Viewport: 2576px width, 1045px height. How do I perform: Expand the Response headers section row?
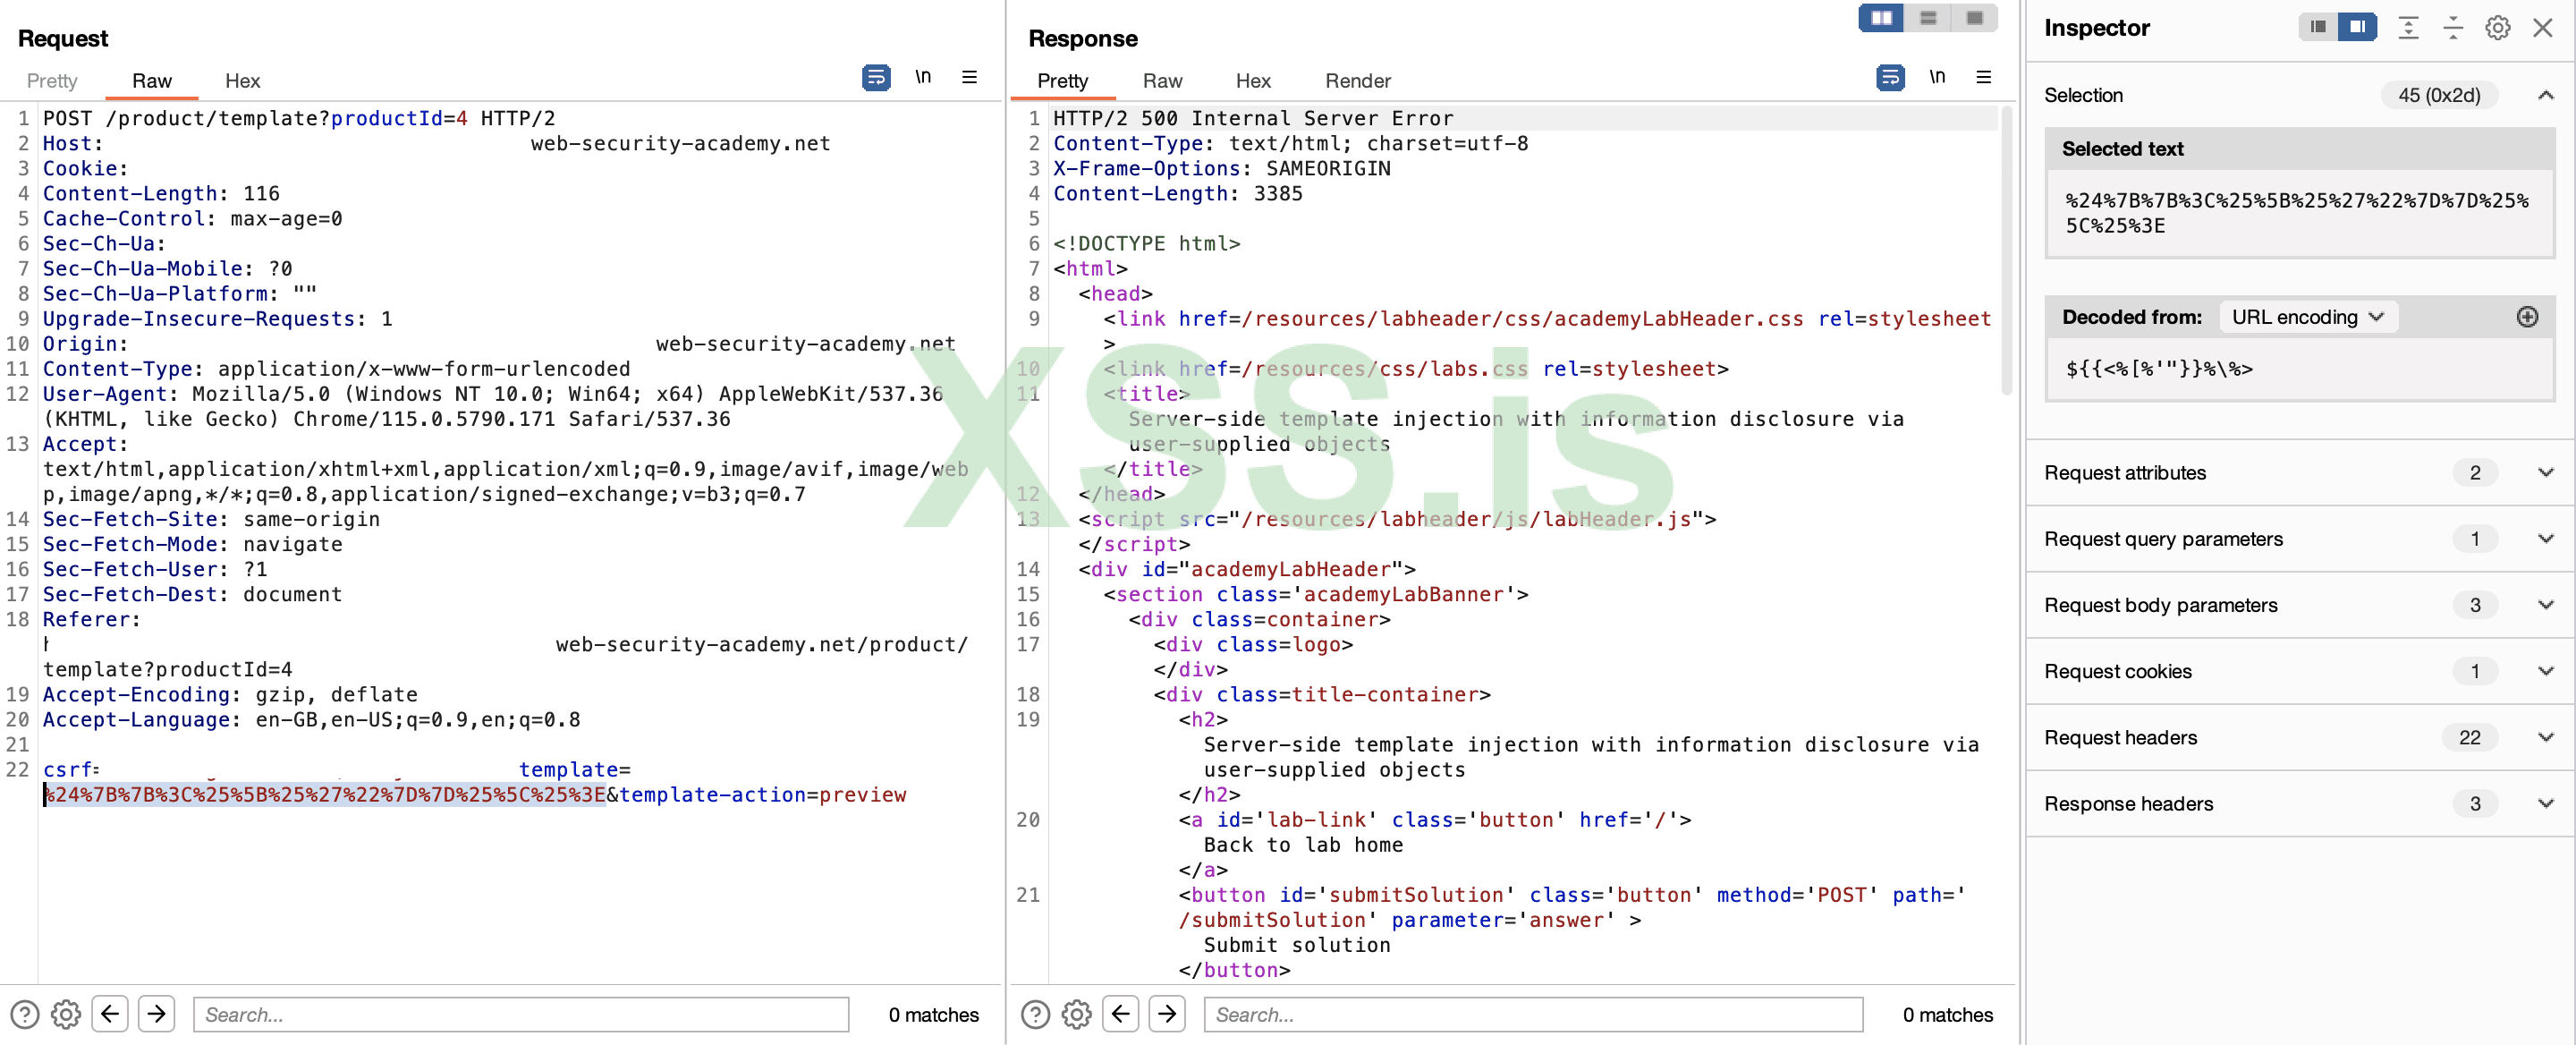[2545, 803]
